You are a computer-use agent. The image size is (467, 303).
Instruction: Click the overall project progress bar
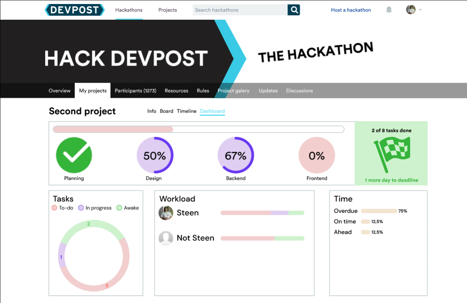coord(198,129)
